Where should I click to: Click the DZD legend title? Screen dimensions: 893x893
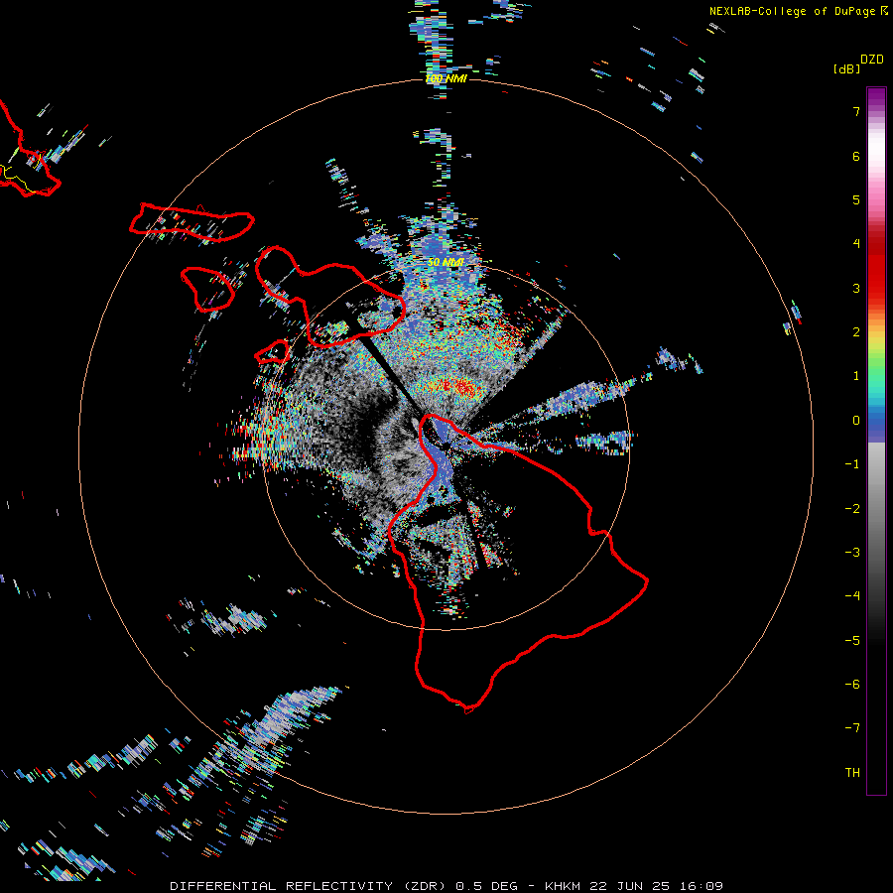tap(872, 60)
